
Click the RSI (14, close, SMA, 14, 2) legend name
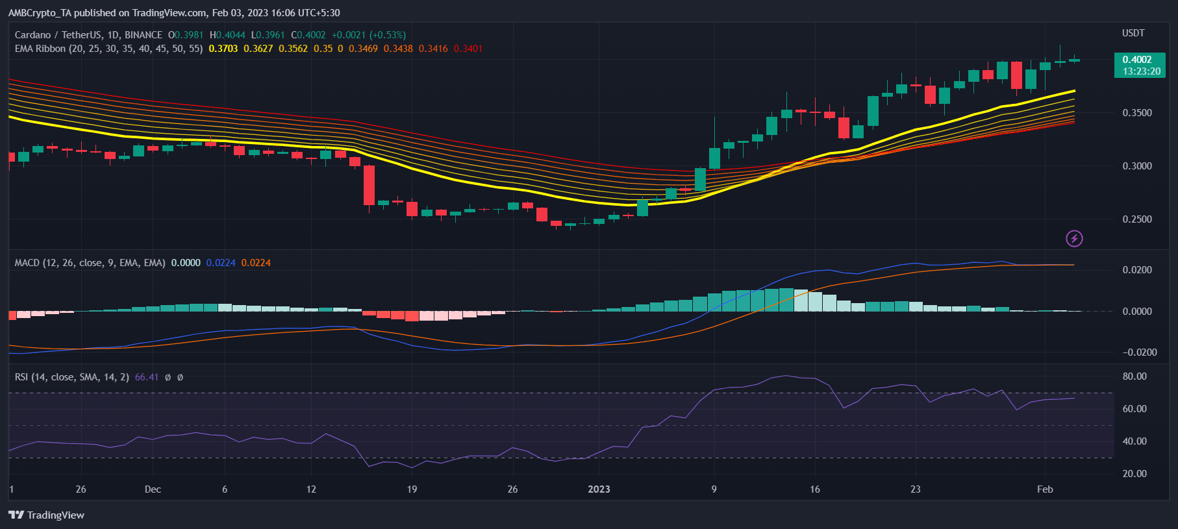(x=71, y=377)
